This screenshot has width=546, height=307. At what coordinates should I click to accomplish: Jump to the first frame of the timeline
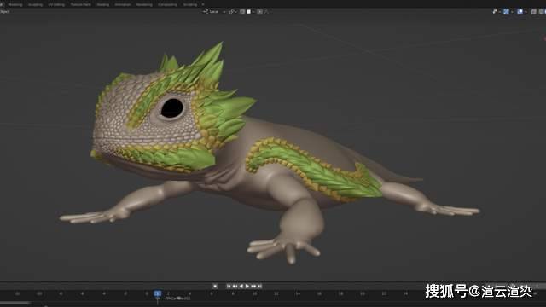click(229, 287)
